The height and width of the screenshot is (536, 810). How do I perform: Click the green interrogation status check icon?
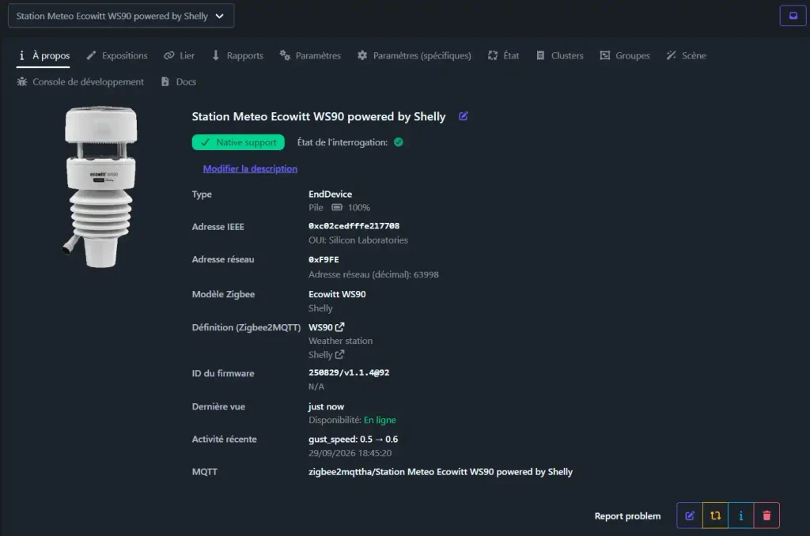tap(399, 142)
